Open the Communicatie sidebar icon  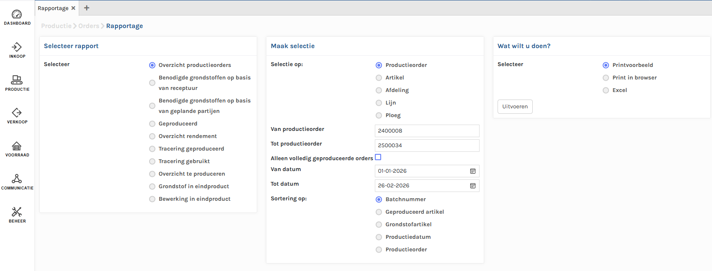17,179
